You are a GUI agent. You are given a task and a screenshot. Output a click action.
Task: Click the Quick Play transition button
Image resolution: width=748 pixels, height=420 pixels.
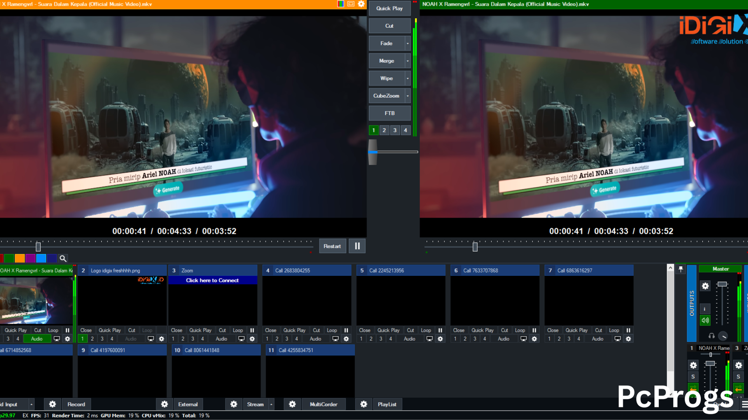coord(389,8)
